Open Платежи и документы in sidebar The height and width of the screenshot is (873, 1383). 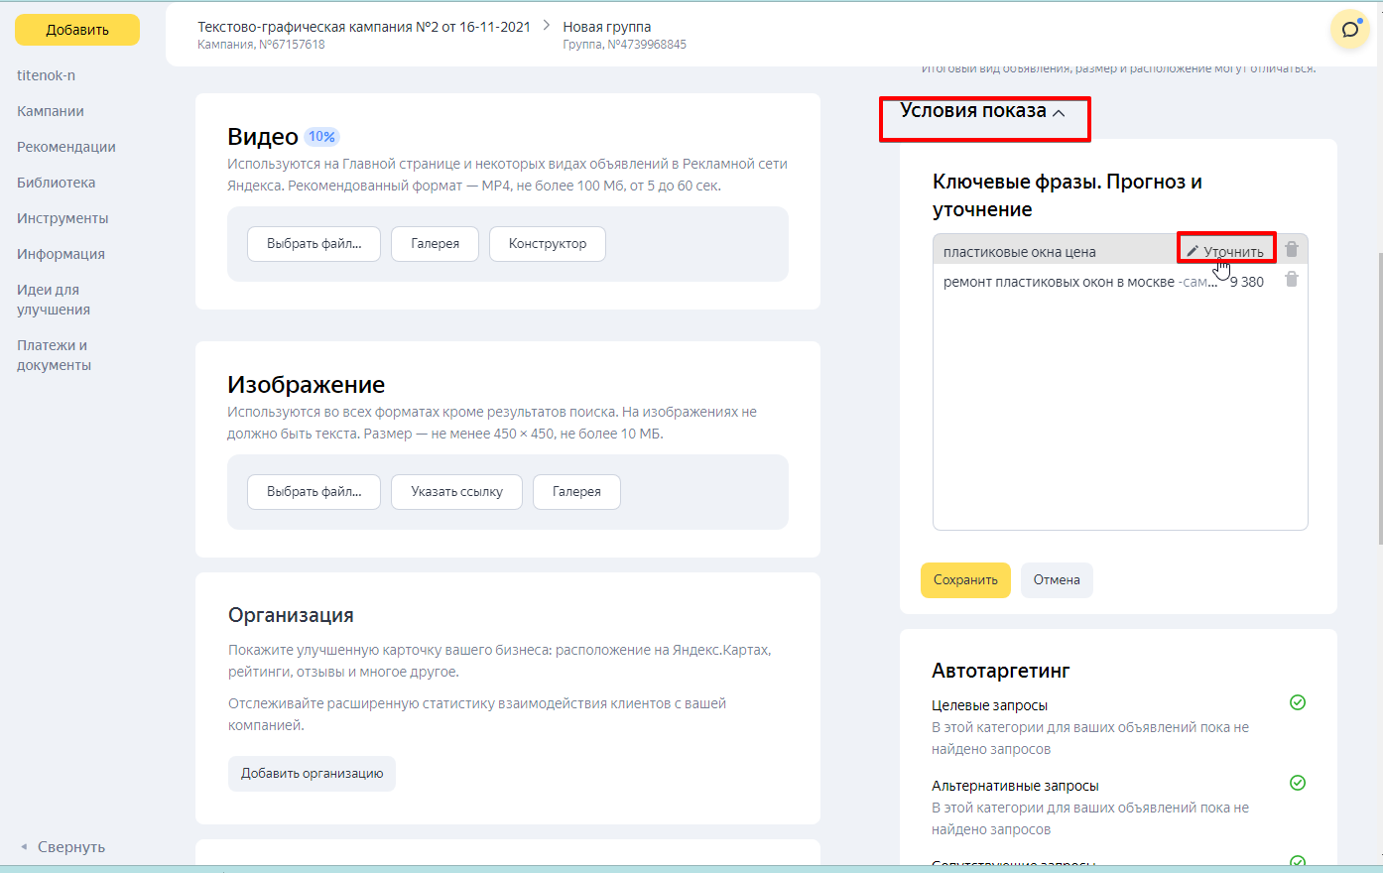(x=54, y=355)
